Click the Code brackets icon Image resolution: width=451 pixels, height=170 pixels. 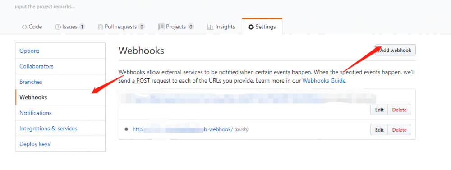(x=24, y=27)
